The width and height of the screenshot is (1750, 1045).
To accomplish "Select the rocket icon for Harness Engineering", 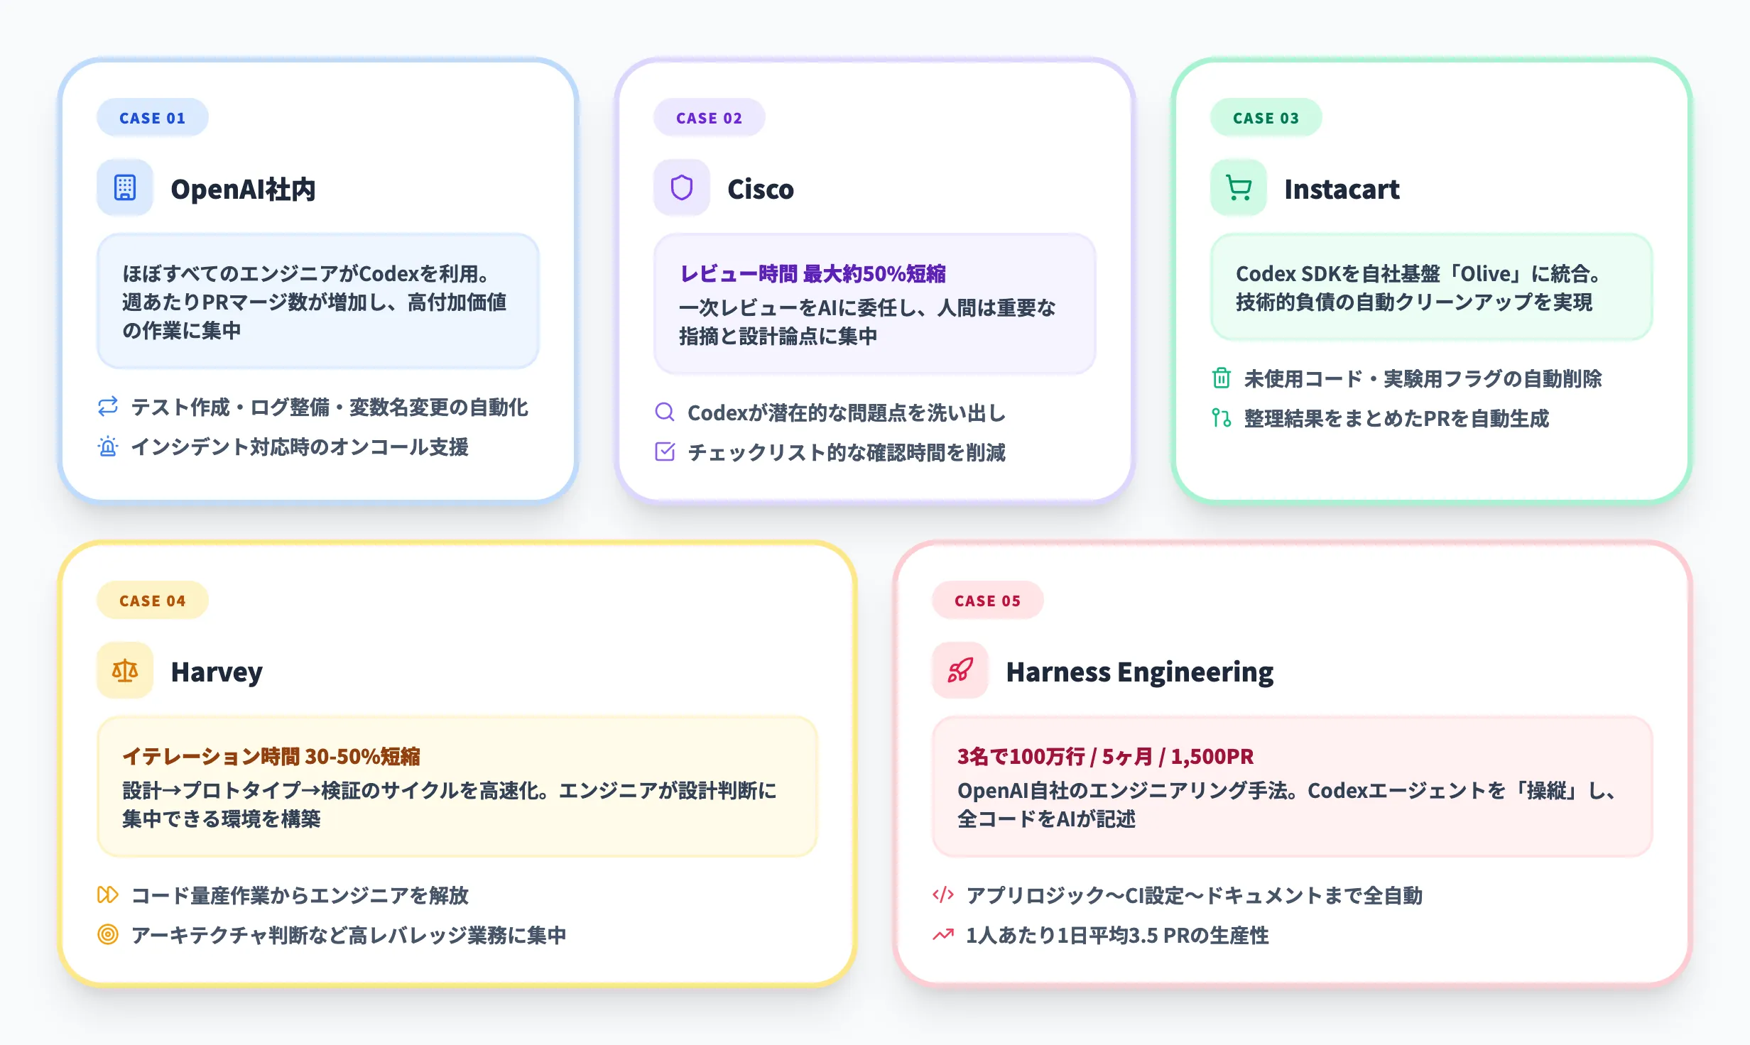I will pos(960,670).
